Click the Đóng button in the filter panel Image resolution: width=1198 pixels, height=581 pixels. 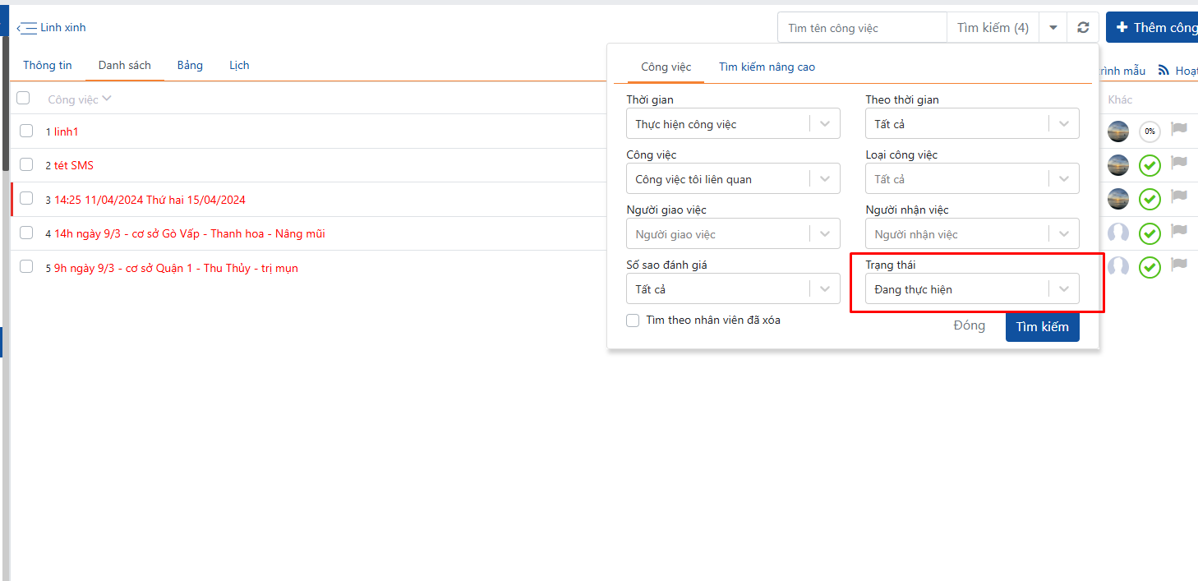(969, 325)
